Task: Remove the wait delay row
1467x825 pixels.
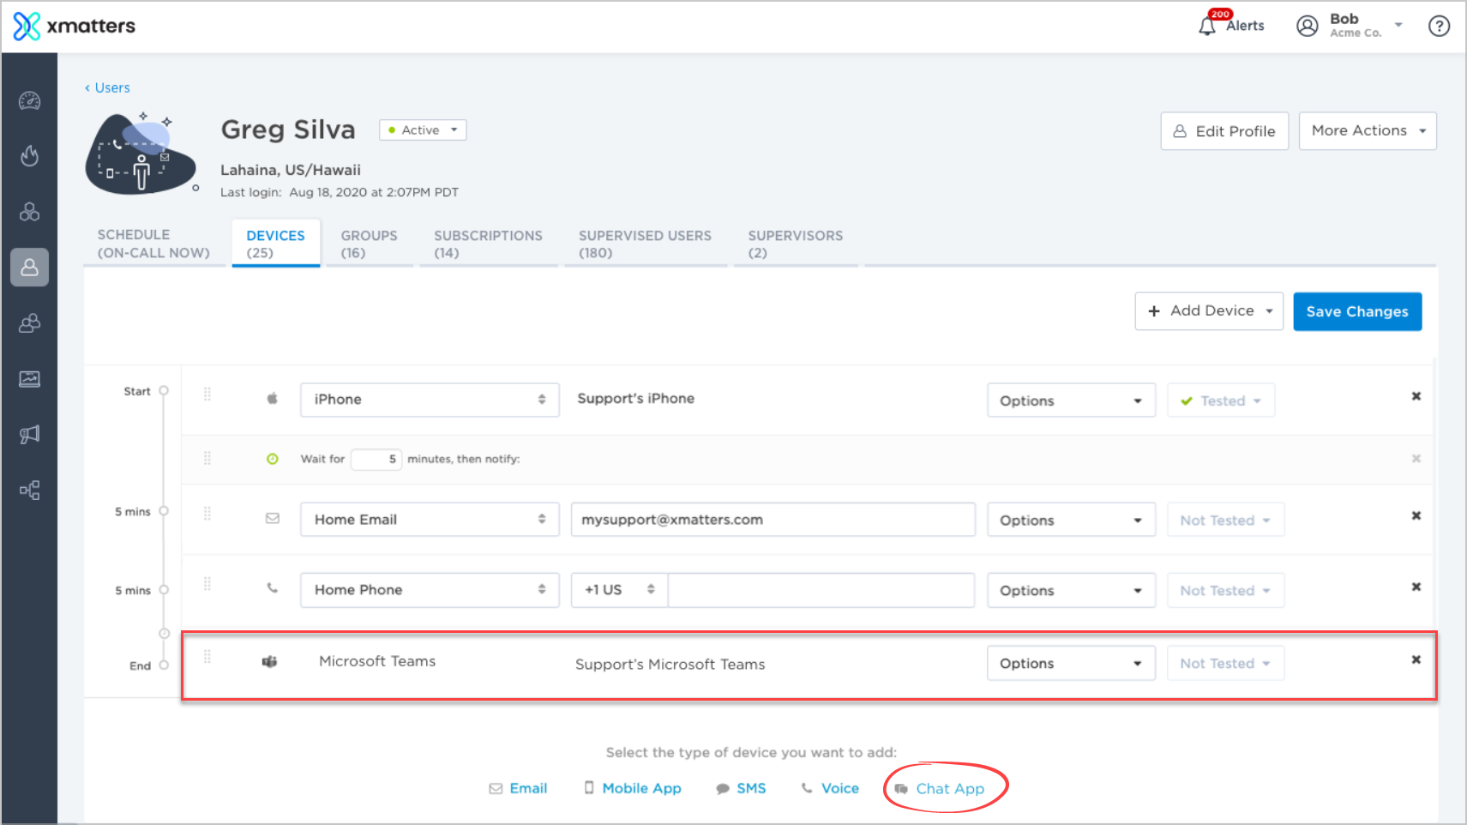Action: (x=1416, y=459)
